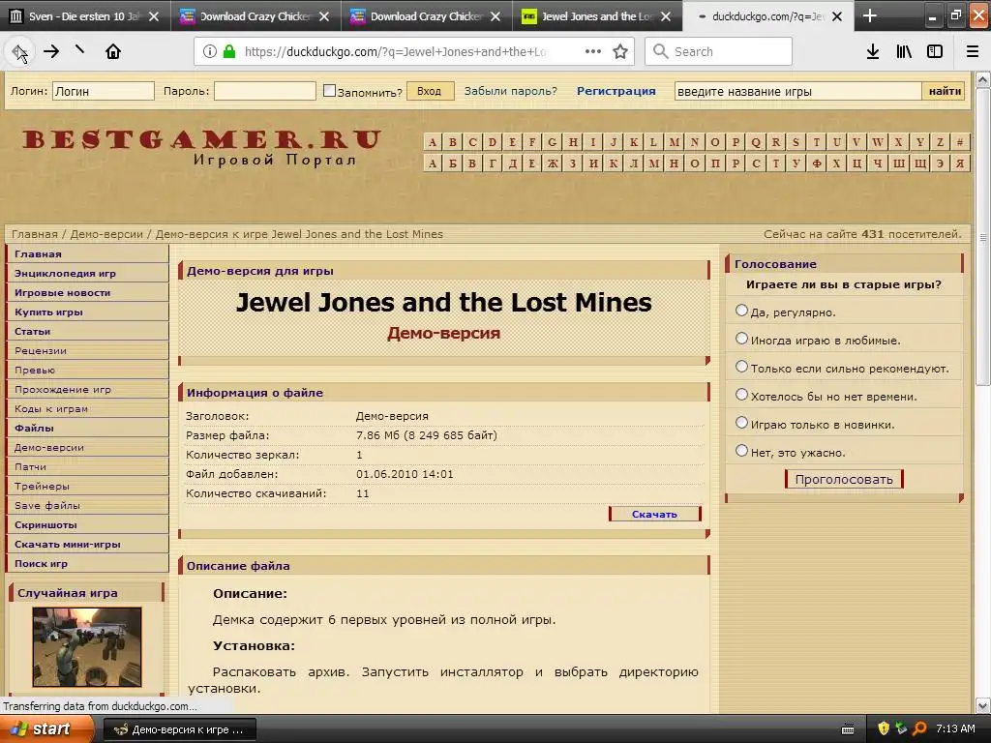Select Нет, это ужасно radio option
This screenshot has height=743, width=991.
pyautogui.click(x=742, y=451)
